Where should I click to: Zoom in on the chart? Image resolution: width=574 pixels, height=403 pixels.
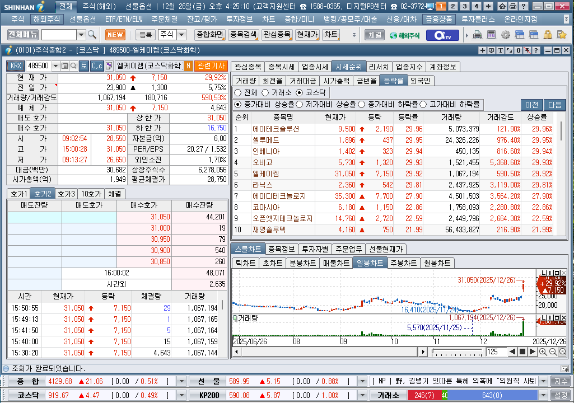pos(543,352)
